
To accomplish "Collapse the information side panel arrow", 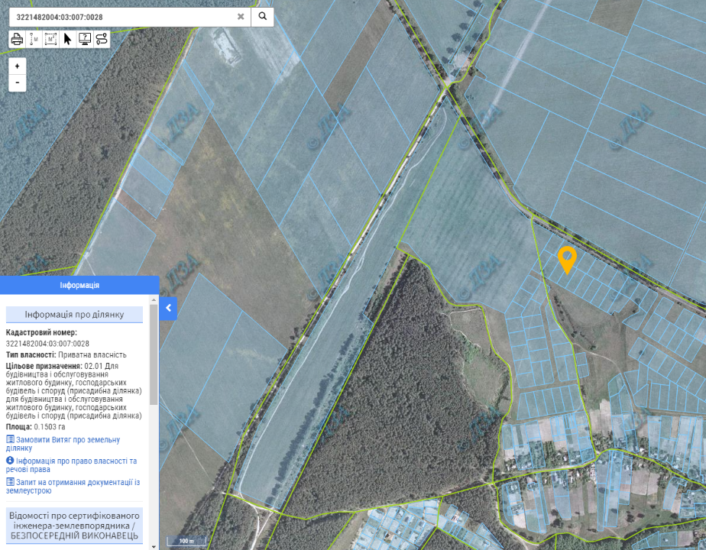I will [x=168, y=309].
